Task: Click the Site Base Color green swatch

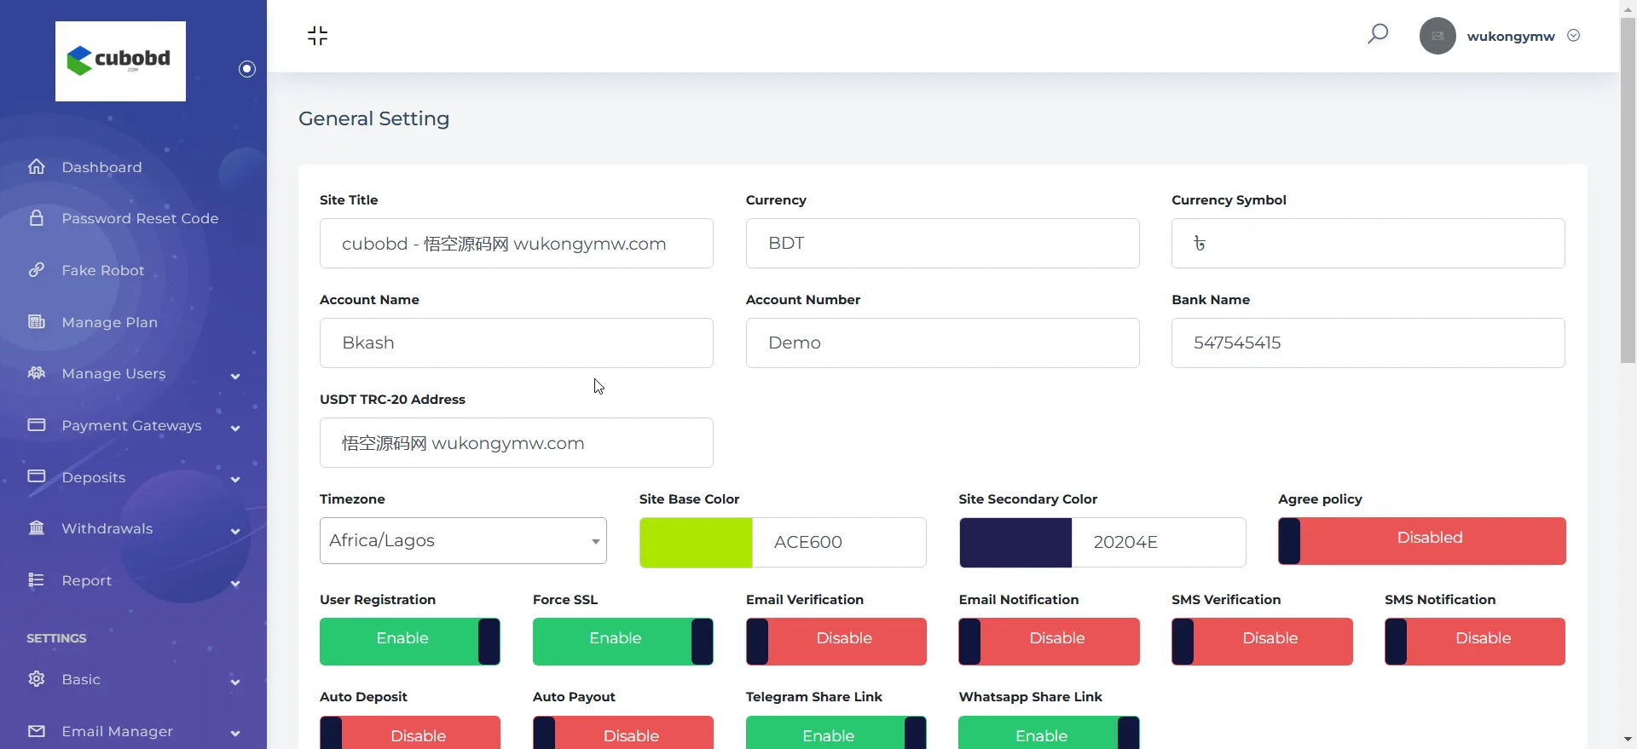Action: 696,542
